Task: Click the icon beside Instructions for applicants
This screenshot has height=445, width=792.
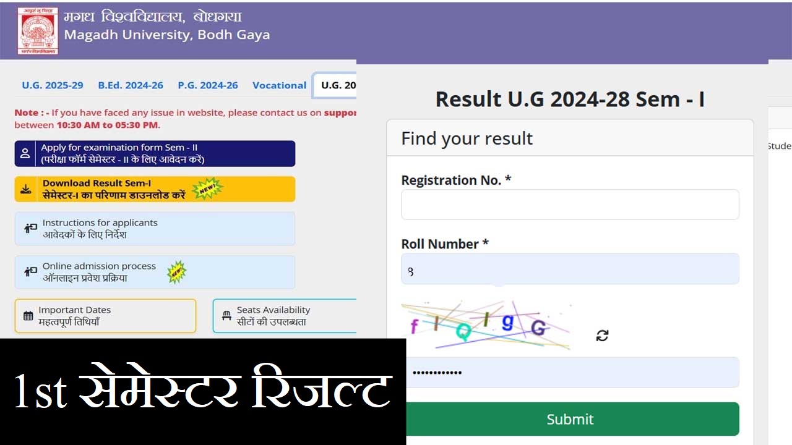Action: click(30, 229)
